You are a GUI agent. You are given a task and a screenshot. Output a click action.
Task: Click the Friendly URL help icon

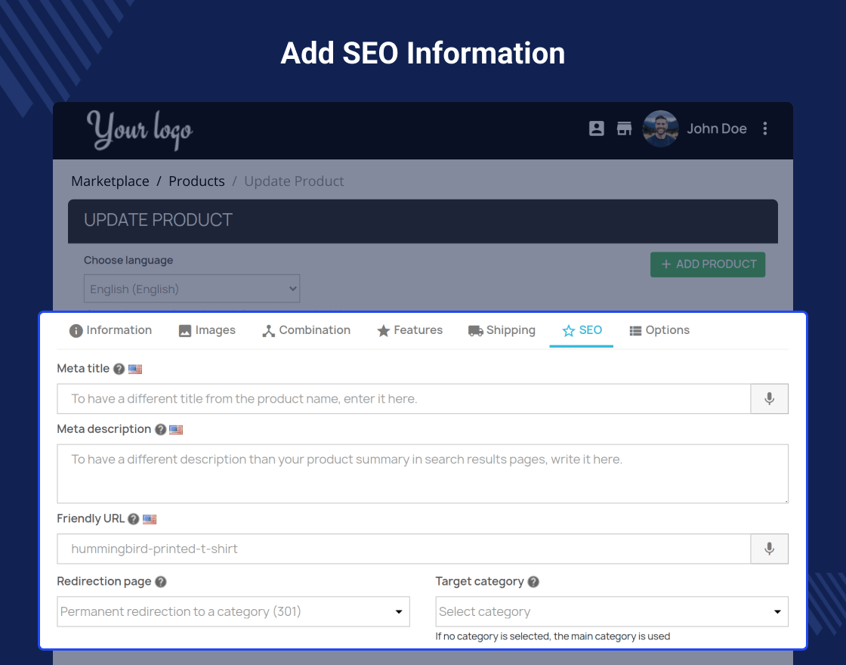coord(134,519)
